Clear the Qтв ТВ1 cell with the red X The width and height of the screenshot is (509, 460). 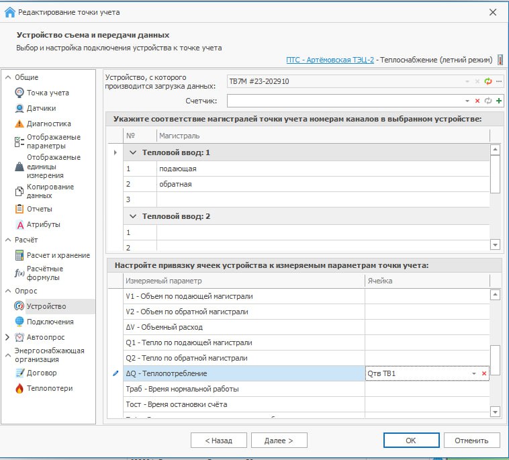pyautogui.click(x=483, y=373)
